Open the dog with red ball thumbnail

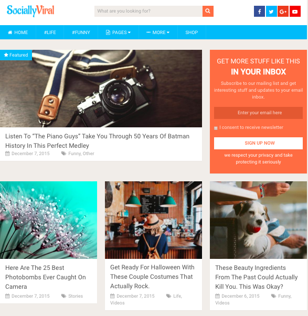tap(258, 220)
